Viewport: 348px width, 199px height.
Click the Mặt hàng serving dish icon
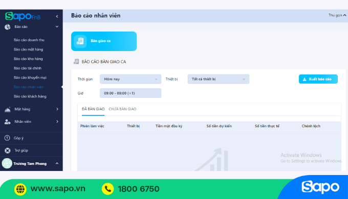coord(8,109)
